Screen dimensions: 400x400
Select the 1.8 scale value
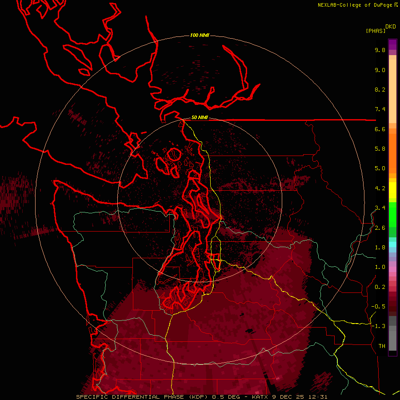[x=380, y=248]
